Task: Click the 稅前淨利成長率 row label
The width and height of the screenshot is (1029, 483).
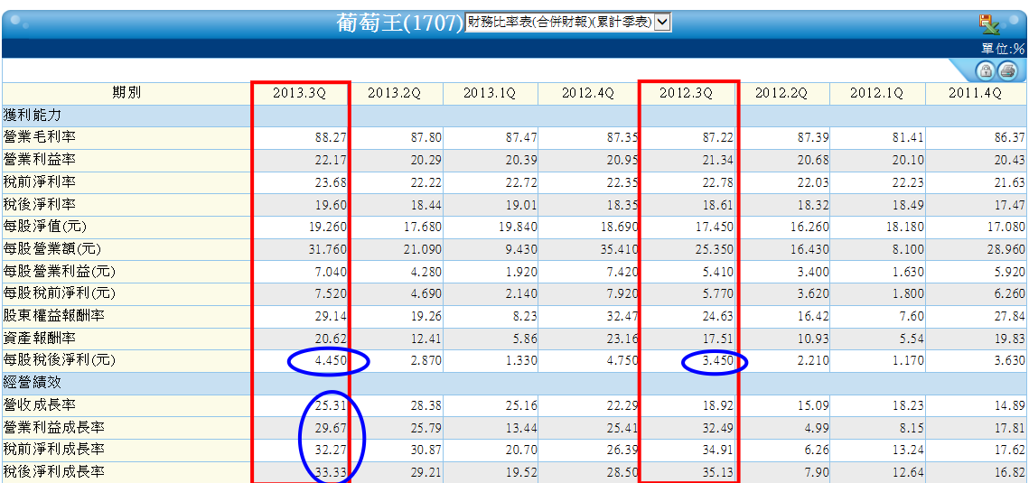Action: tap(54, 450)
